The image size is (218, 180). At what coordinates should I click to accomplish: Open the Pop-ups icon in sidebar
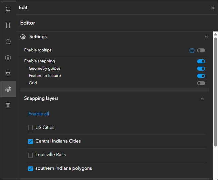point(8,73)
